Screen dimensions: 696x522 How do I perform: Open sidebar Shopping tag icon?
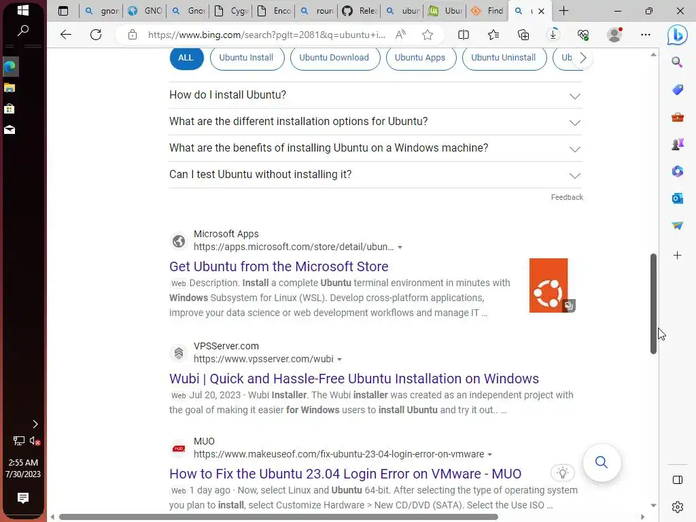pos(678,90)
